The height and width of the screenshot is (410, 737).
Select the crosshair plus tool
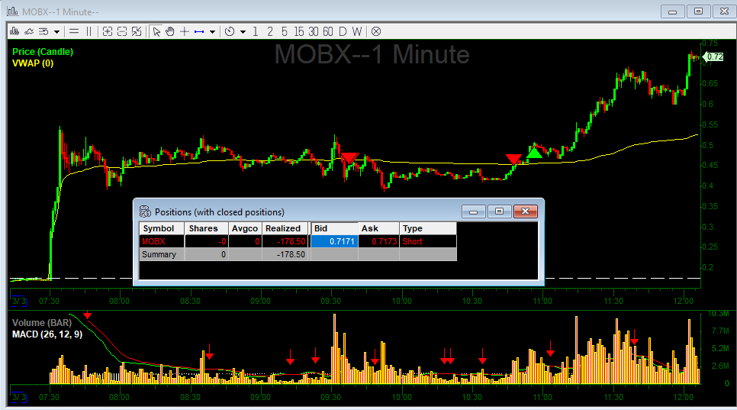185,31
